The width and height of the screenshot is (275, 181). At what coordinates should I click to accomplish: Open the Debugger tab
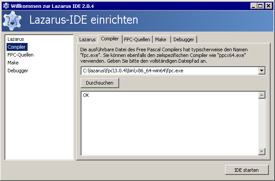pyautogui.click(x=183, y=39)
